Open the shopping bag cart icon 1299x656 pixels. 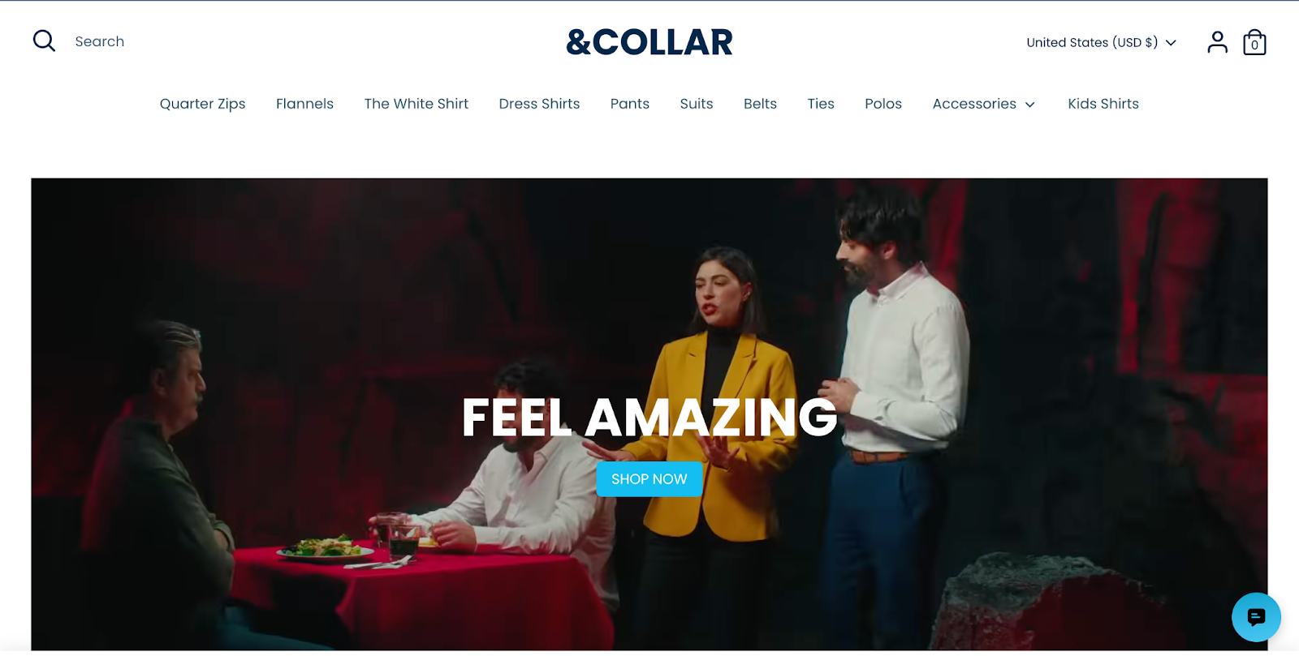click(x=1254, y=42)
